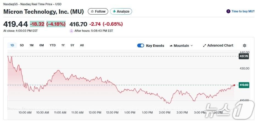Click the star icon on Follow
This screenshot has height=123, width=258.
tap(92, 12)
